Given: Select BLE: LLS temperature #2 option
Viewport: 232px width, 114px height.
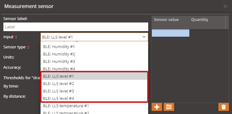Looking at the screenshot, I should point(94,112).
